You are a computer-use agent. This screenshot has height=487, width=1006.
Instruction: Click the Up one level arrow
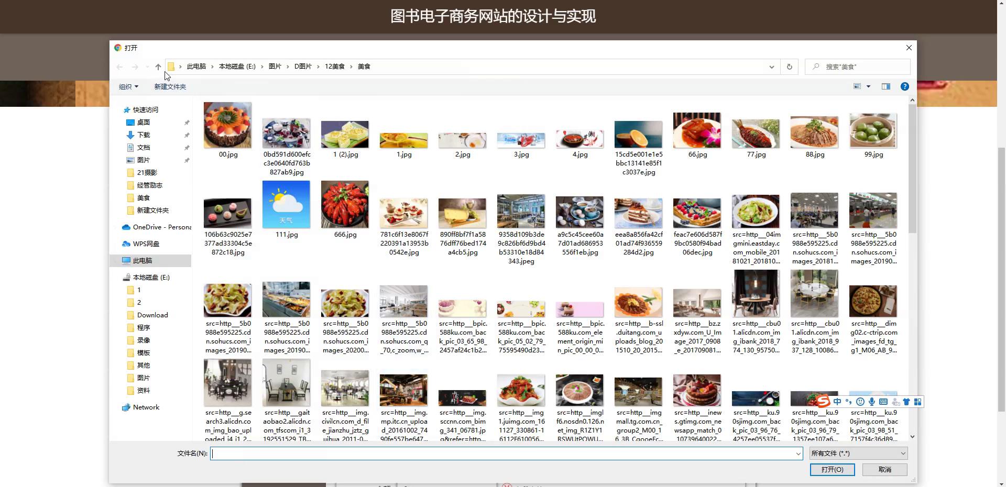click(x=158, y=67)
